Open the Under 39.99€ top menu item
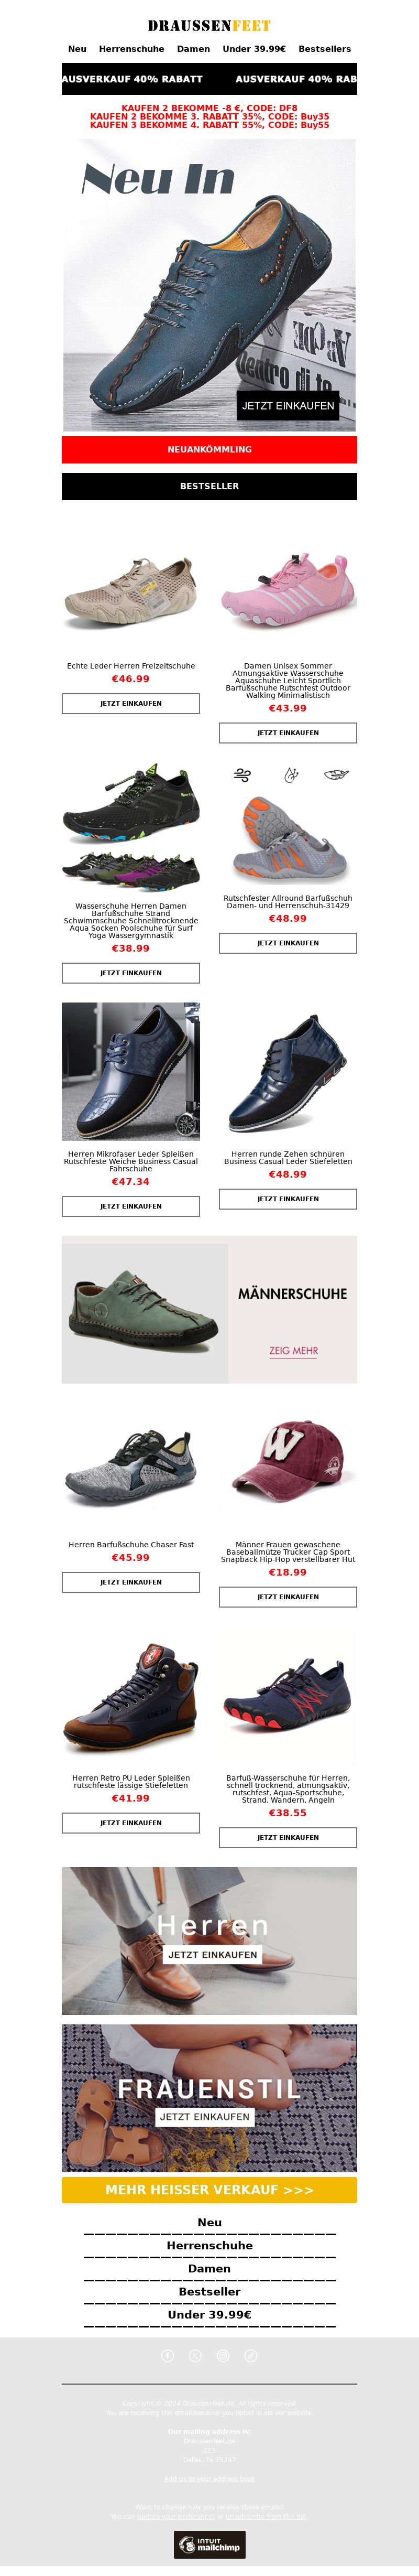Image resolution: width=419 pixels, height=2576 pixels. click(254, 49)
